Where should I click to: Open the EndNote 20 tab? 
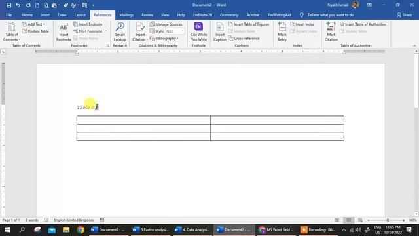tap(202, 15)
